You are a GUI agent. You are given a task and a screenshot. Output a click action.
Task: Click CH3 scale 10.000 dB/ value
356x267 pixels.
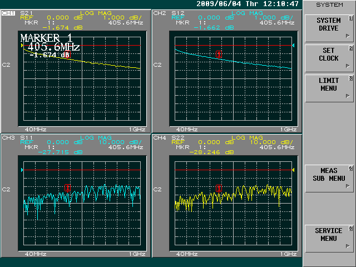click(x=120, y=142)
